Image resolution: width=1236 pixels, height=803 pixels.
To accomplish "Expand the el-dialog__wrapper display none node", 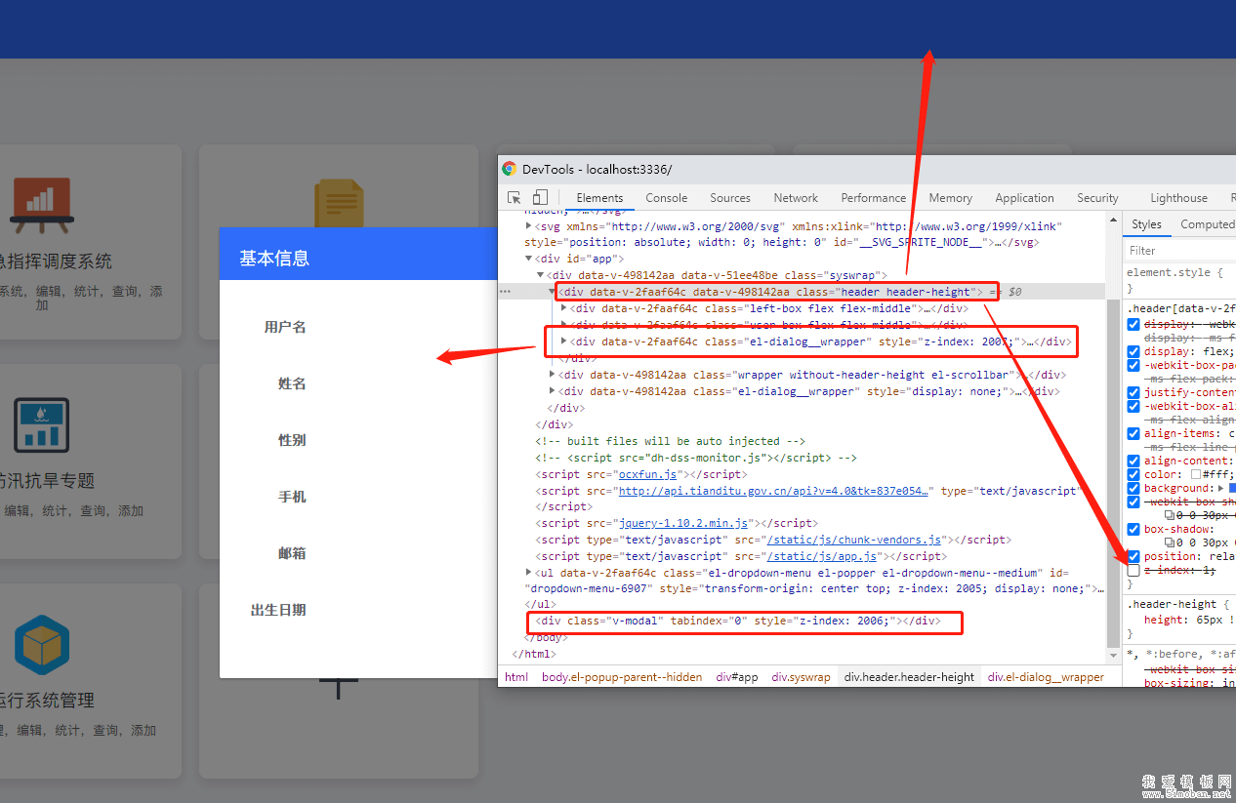I will coord(553,391).
